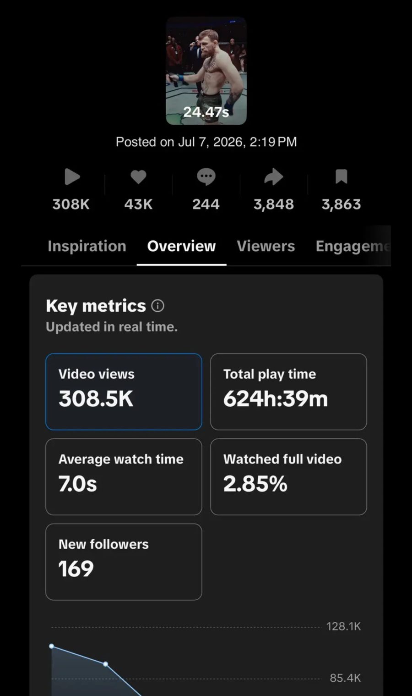Tap the heart likes icon

138,177
